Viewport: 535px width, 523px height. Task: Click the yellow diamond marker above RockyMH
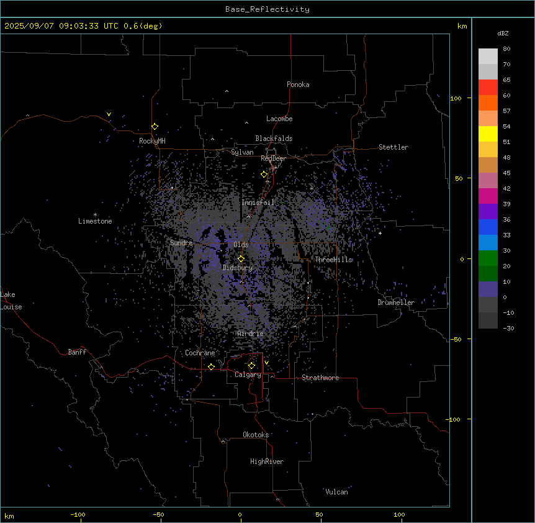click(x=155, y=126)
